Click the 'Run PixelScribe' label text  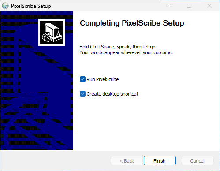[x=103, y=79]
